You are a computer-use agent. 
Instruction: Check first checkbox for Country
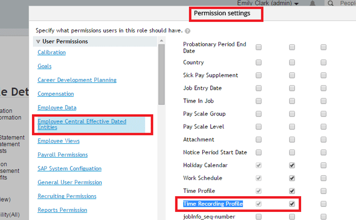tap(259, 63)
